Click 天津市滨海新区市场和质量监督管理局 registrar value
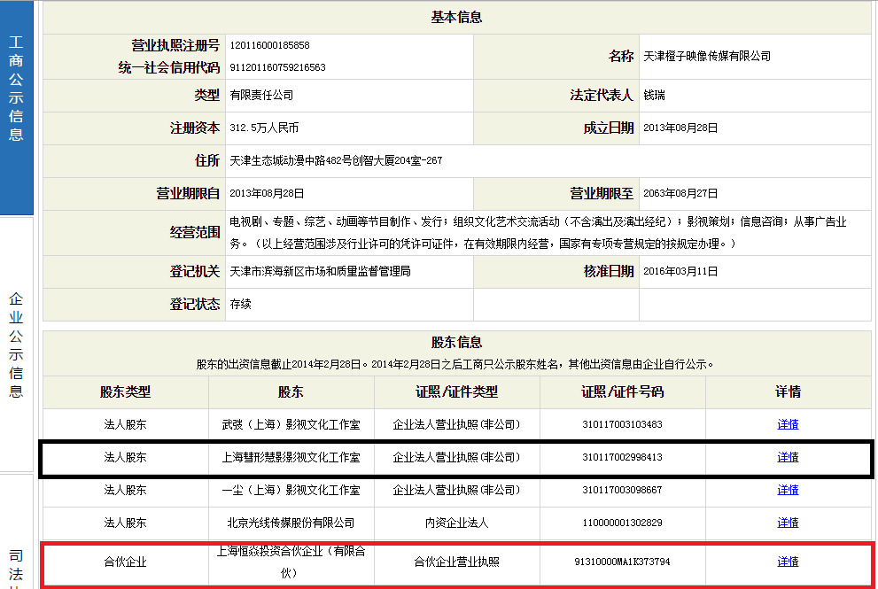878x589 pixels. [320, 272]
